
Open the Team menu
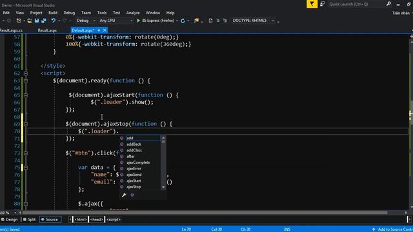click(86, 13)
